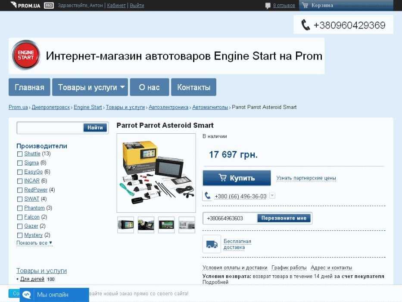
Task: Open the Контакты menu tab
Action: point(193,87)
